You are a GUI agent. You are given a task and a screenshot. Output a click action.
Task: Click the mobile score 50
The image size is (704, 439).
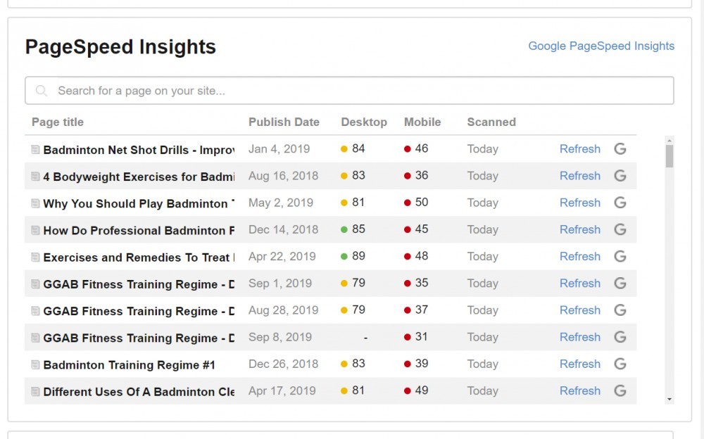421,203
